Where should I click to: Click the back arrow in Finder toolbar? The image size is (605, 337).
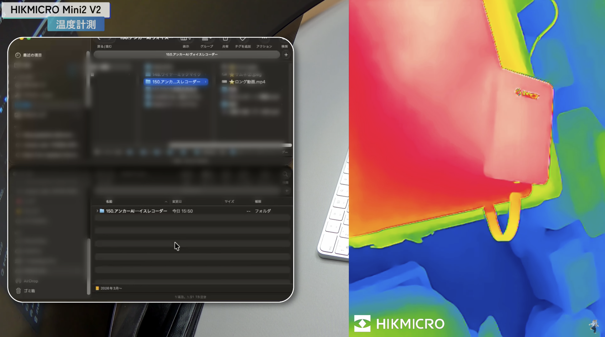tap(99, 39)
